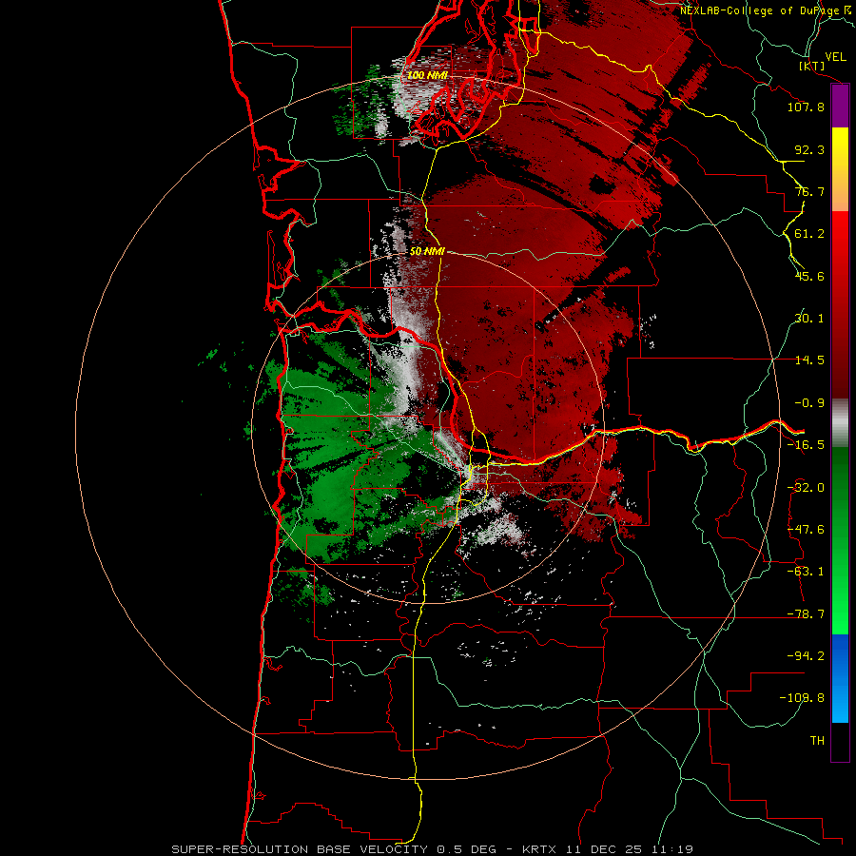Click the KRTX radar site identifier in caption
Viewport: 856px width, 856px height.
click(540, 849)
